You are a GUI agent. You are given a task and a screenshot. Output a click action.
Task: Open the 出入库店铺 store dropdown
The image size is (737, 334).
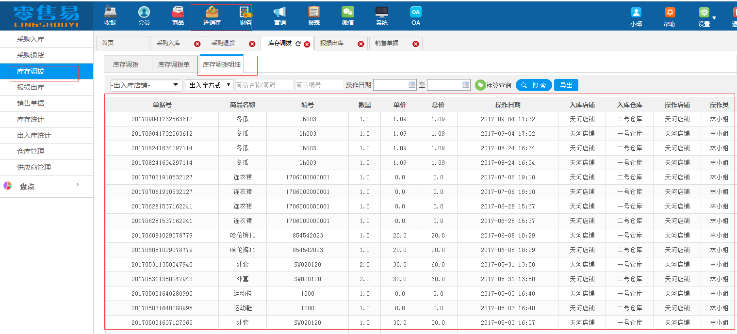[146, 84]
